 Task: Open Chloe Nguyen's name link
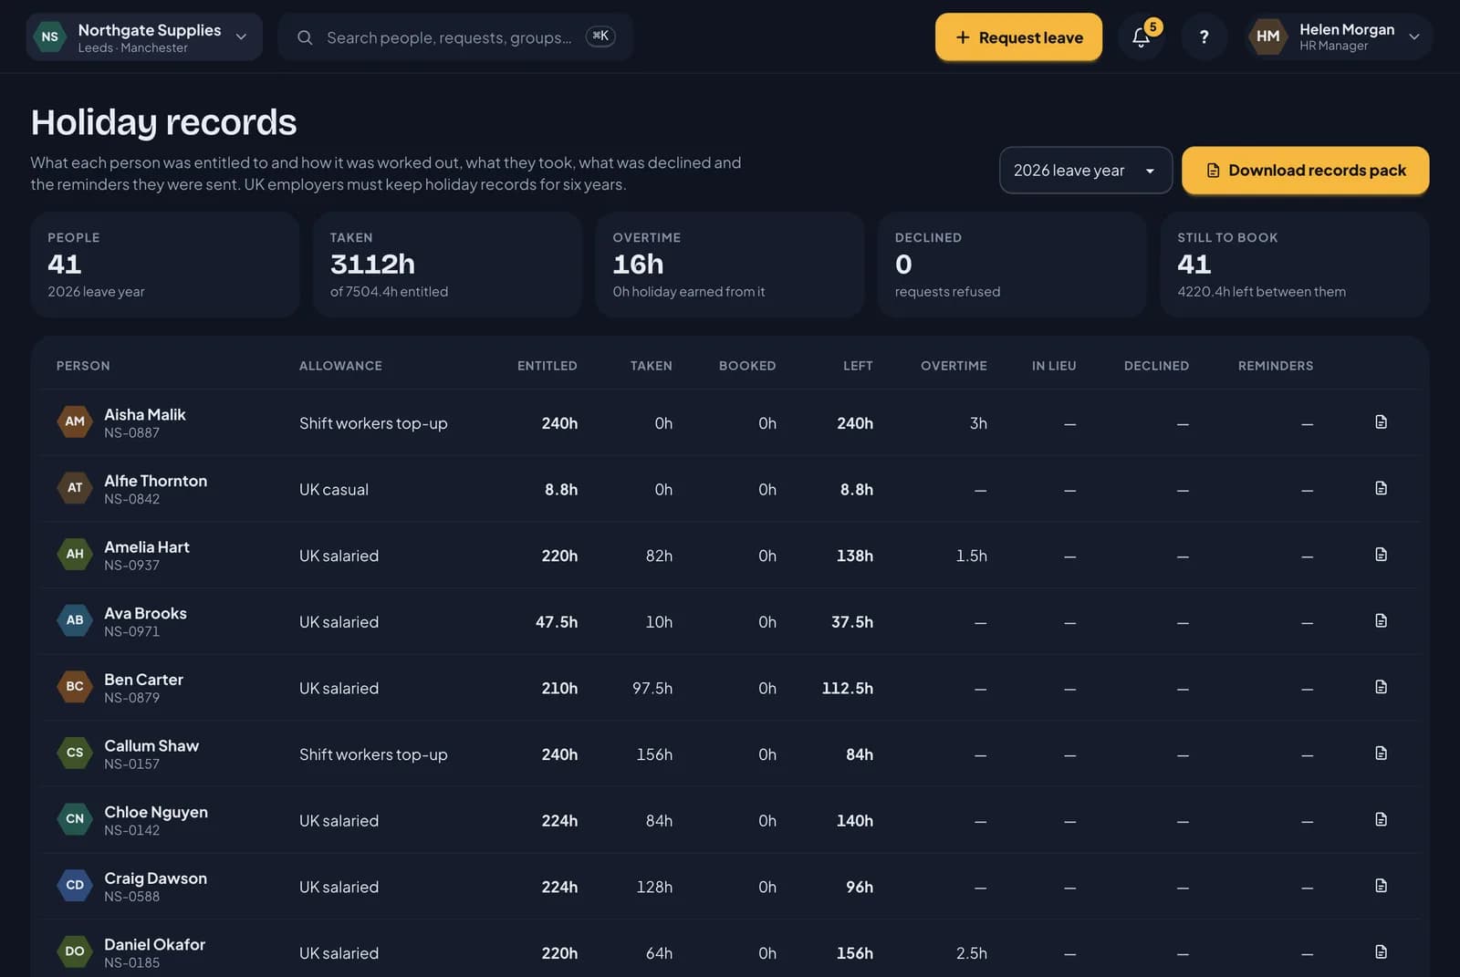pos(156,812)
